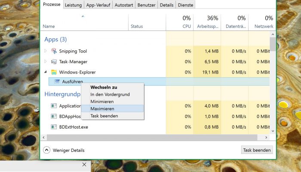Image resolution: width=301 pixels, height=172 pixels.
Task: Click the Snipping Tool scissors icon
Action: [54, 51]
